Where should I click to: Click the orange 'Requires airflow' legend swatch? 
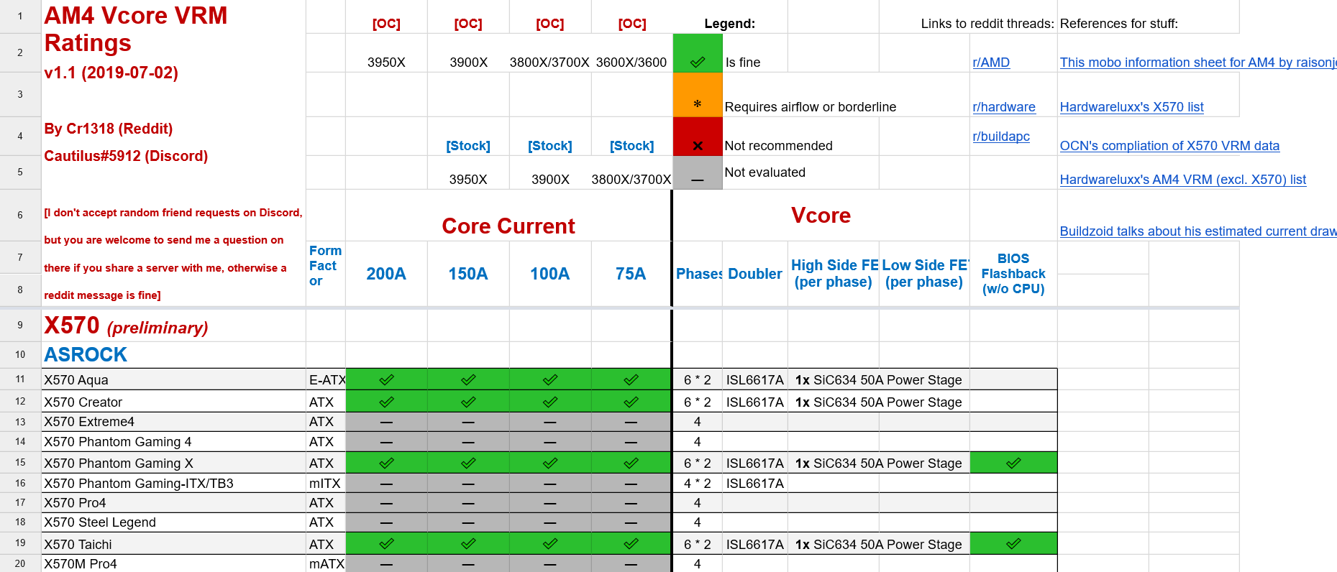point(698,95)
